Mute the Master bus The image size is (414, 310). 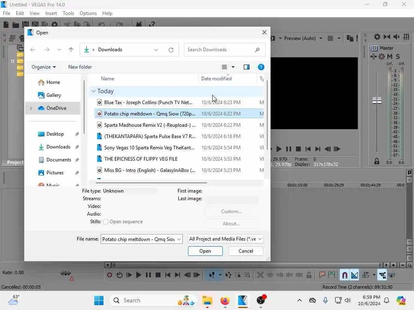[390, 57]
